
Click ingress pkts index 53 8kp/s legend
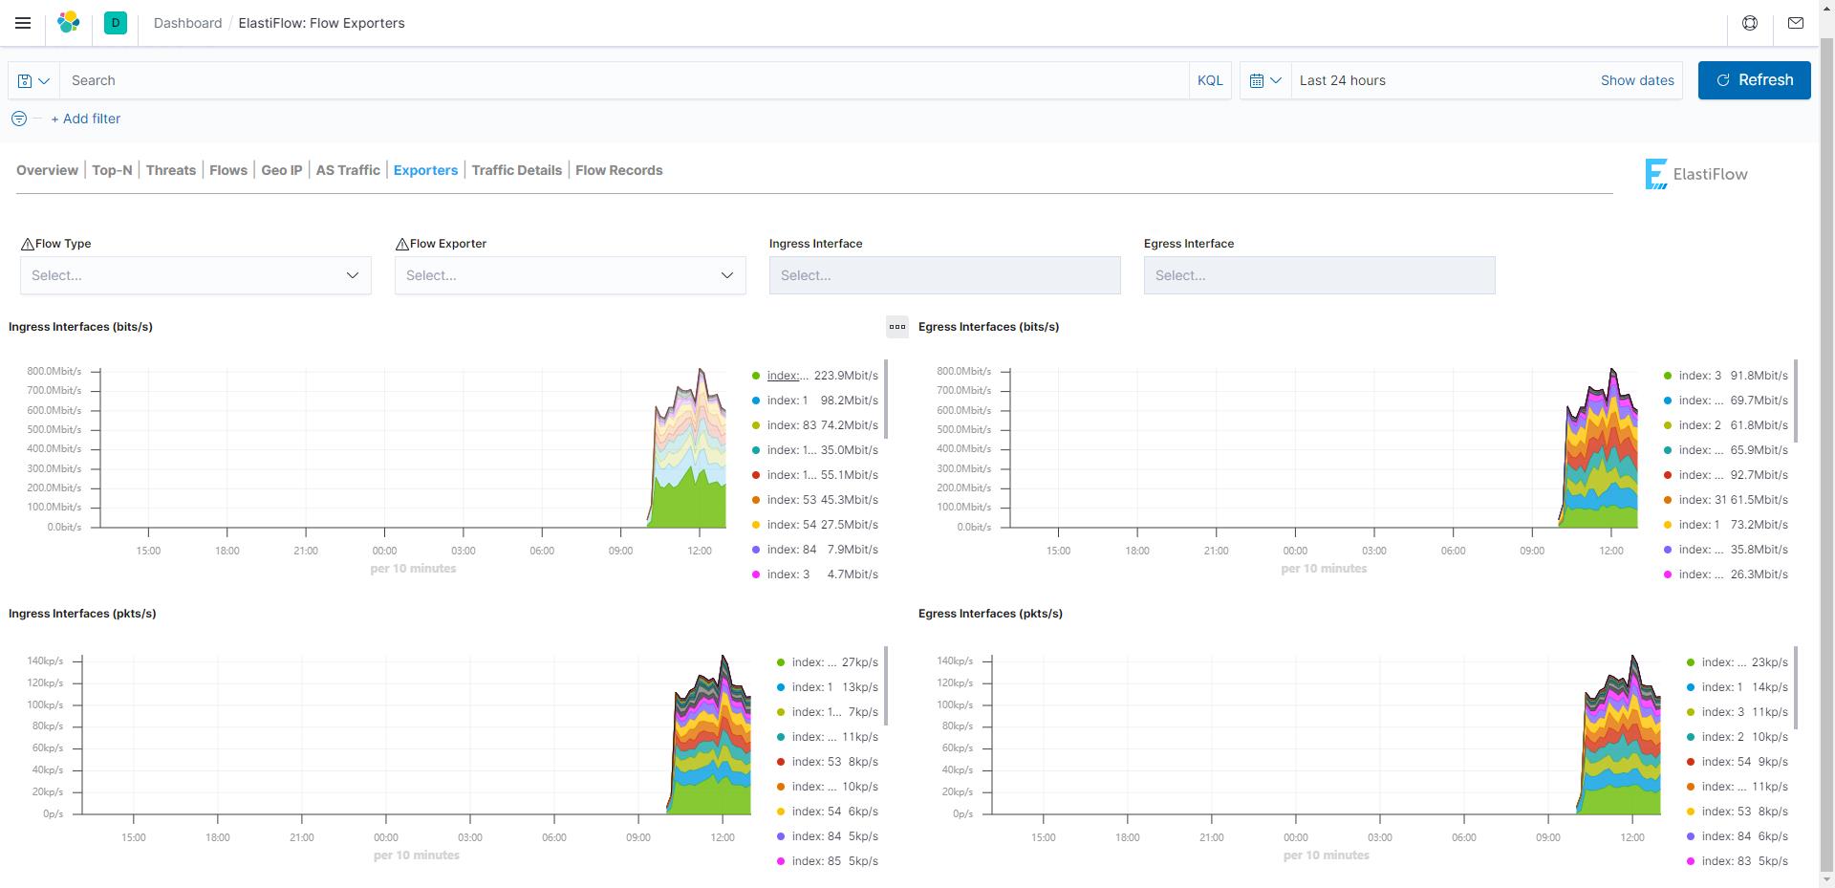(x=828, y=762)
